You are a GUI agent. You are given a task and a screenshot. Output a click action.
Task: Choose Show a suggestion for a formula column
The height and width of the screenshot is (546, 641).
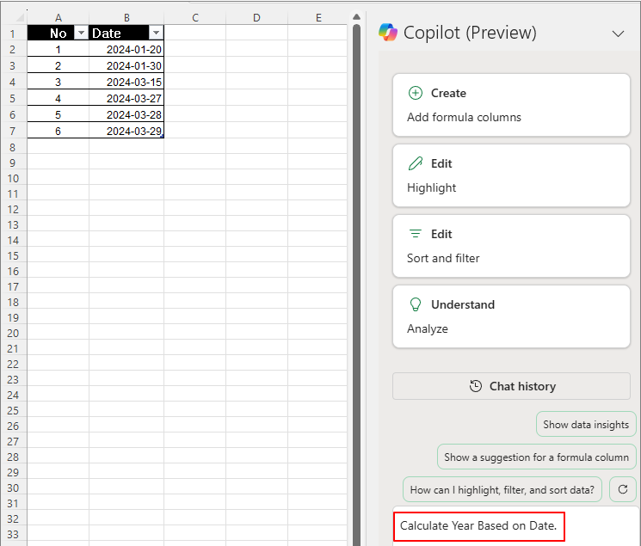[x=536, y=457]
